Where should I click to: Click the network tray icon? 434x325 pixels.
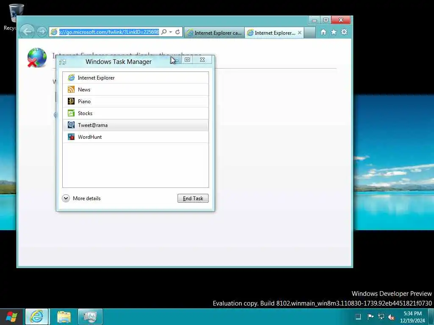[381, 317]
